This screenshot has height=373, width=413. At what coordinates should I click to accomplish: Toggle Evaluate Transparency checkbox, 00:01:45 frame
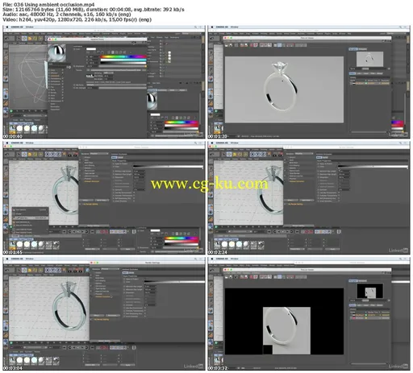pos(134,196)
